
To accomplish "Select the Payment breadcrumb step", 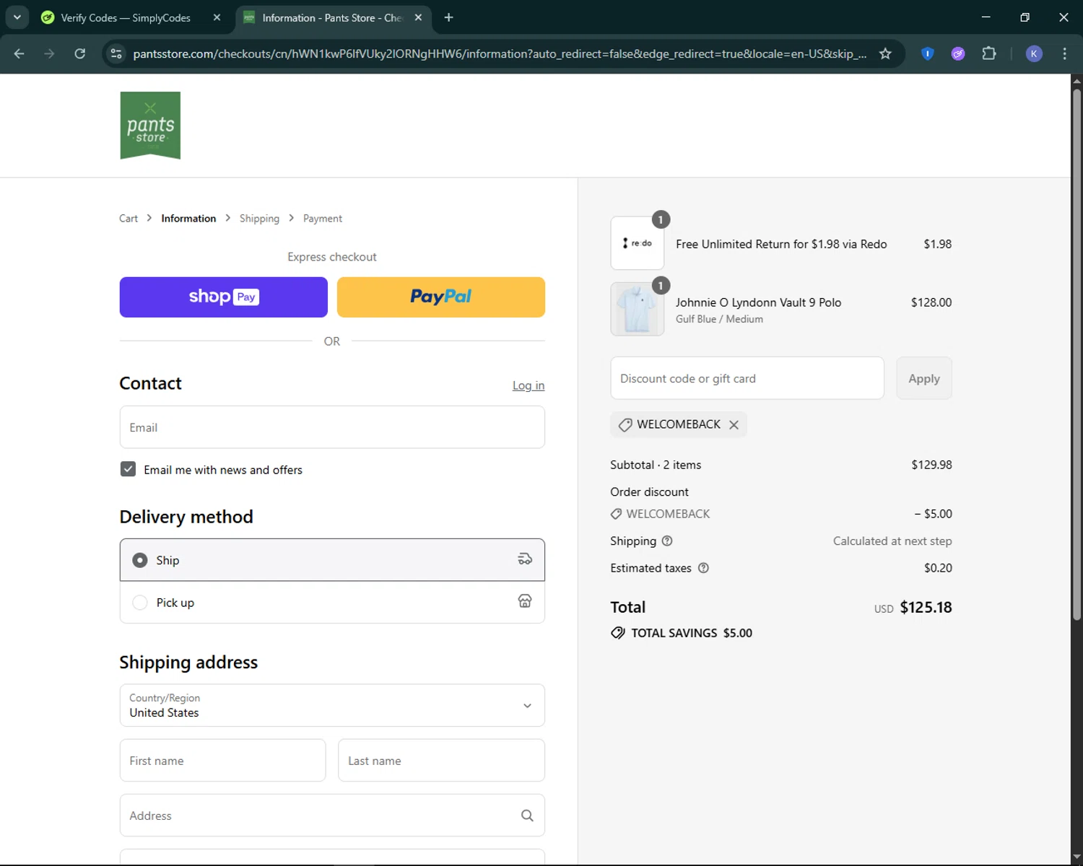I will 323,218.
